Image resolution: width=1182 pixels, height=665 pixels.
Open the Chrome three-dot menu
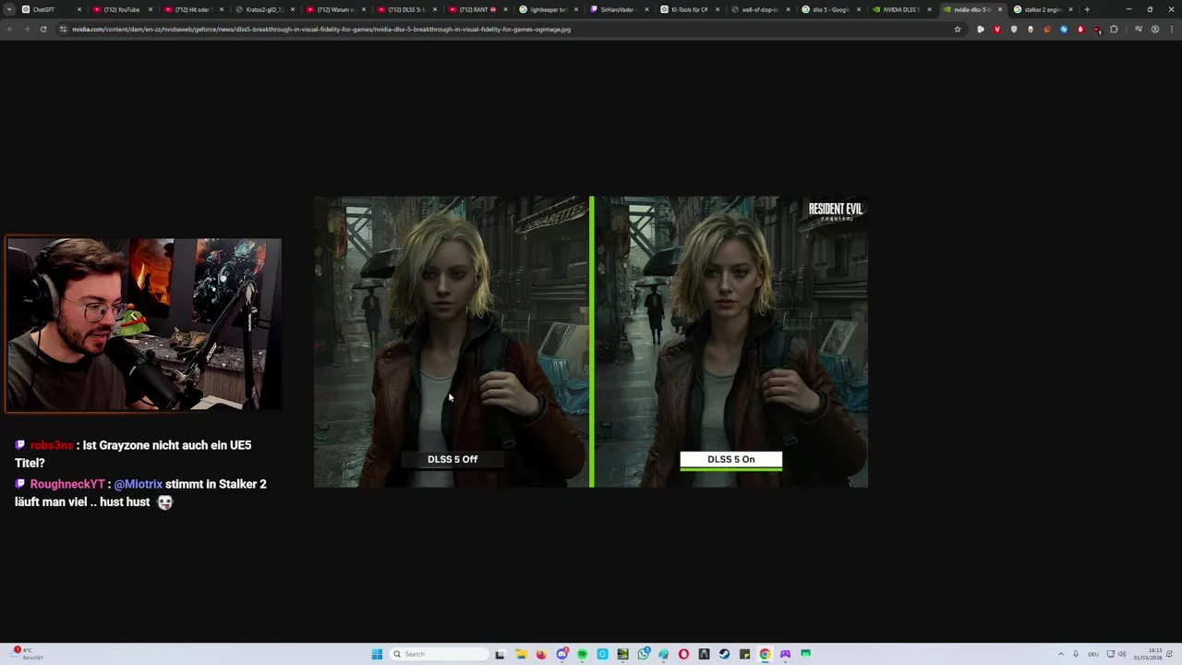coord(1172,30)
